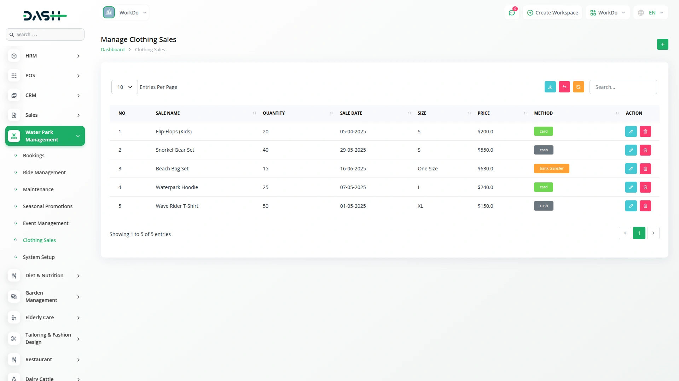Follow the Dashboard breadcrumb link
Viewport: 679px width, 381px height.
pos(112,50)
